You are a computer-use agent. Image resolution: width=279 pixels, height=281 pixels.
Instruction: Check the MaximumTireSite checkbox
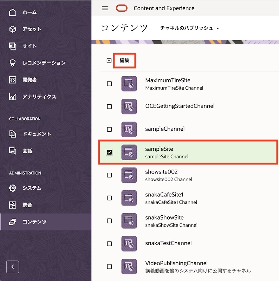point(109,84)
